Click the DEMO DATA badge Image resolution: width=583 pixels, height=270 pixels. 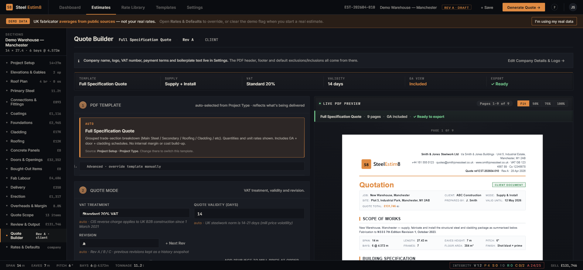[18, 22]
